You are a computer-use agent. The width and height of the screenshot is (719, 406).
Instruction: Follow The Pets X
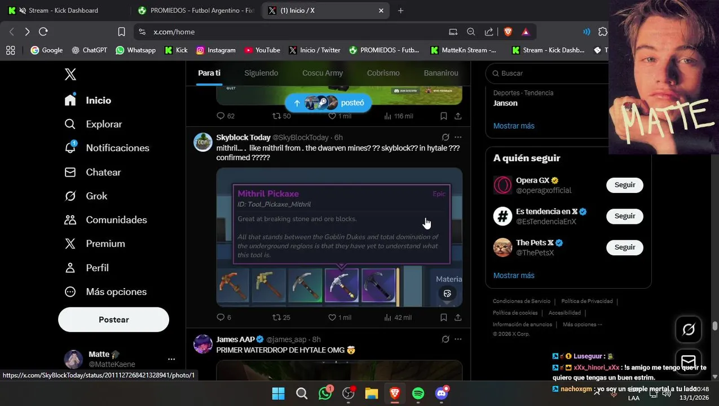pyautogui.click(x=625, y=247)
